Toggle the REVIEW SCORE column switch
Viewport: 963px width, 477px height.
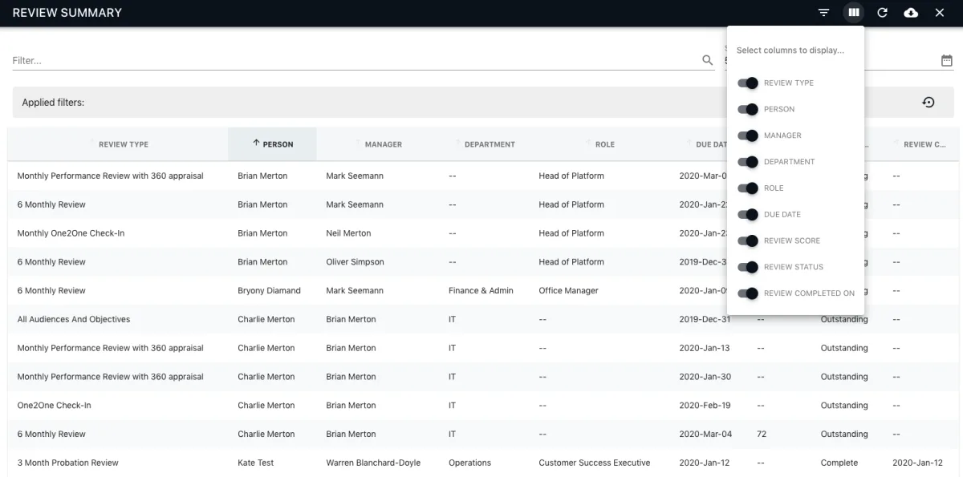tap(748, 241)
